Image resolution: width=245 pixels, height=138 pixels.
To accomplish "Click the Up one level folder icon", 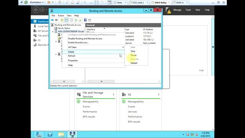I will [62, 20].
